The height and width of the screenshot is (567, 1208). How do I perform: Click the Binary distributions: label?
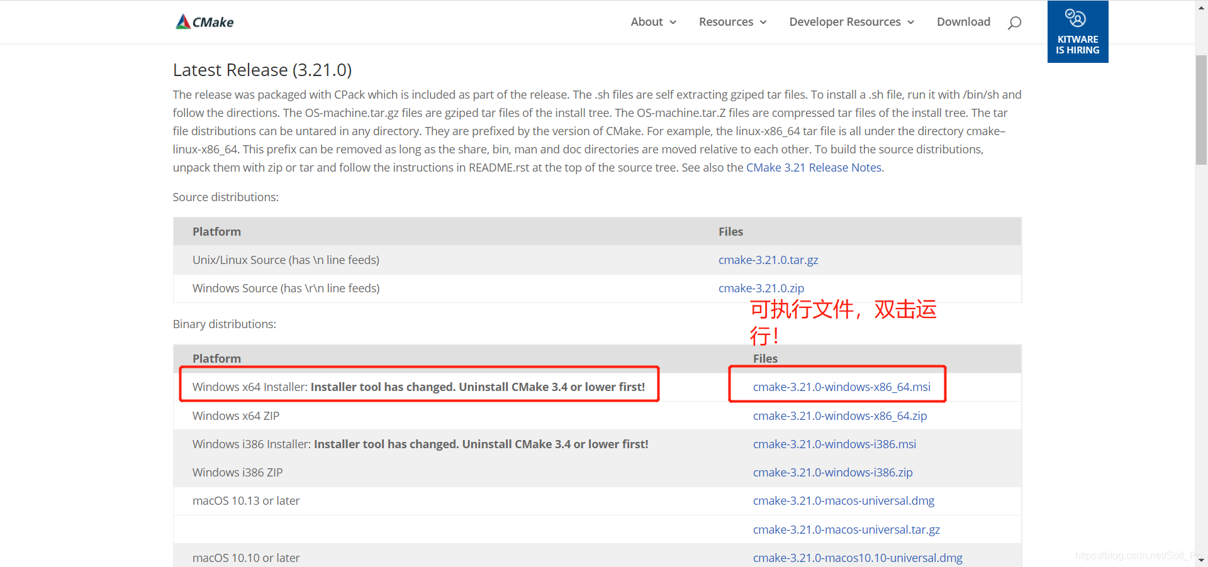tap(225, 324)
